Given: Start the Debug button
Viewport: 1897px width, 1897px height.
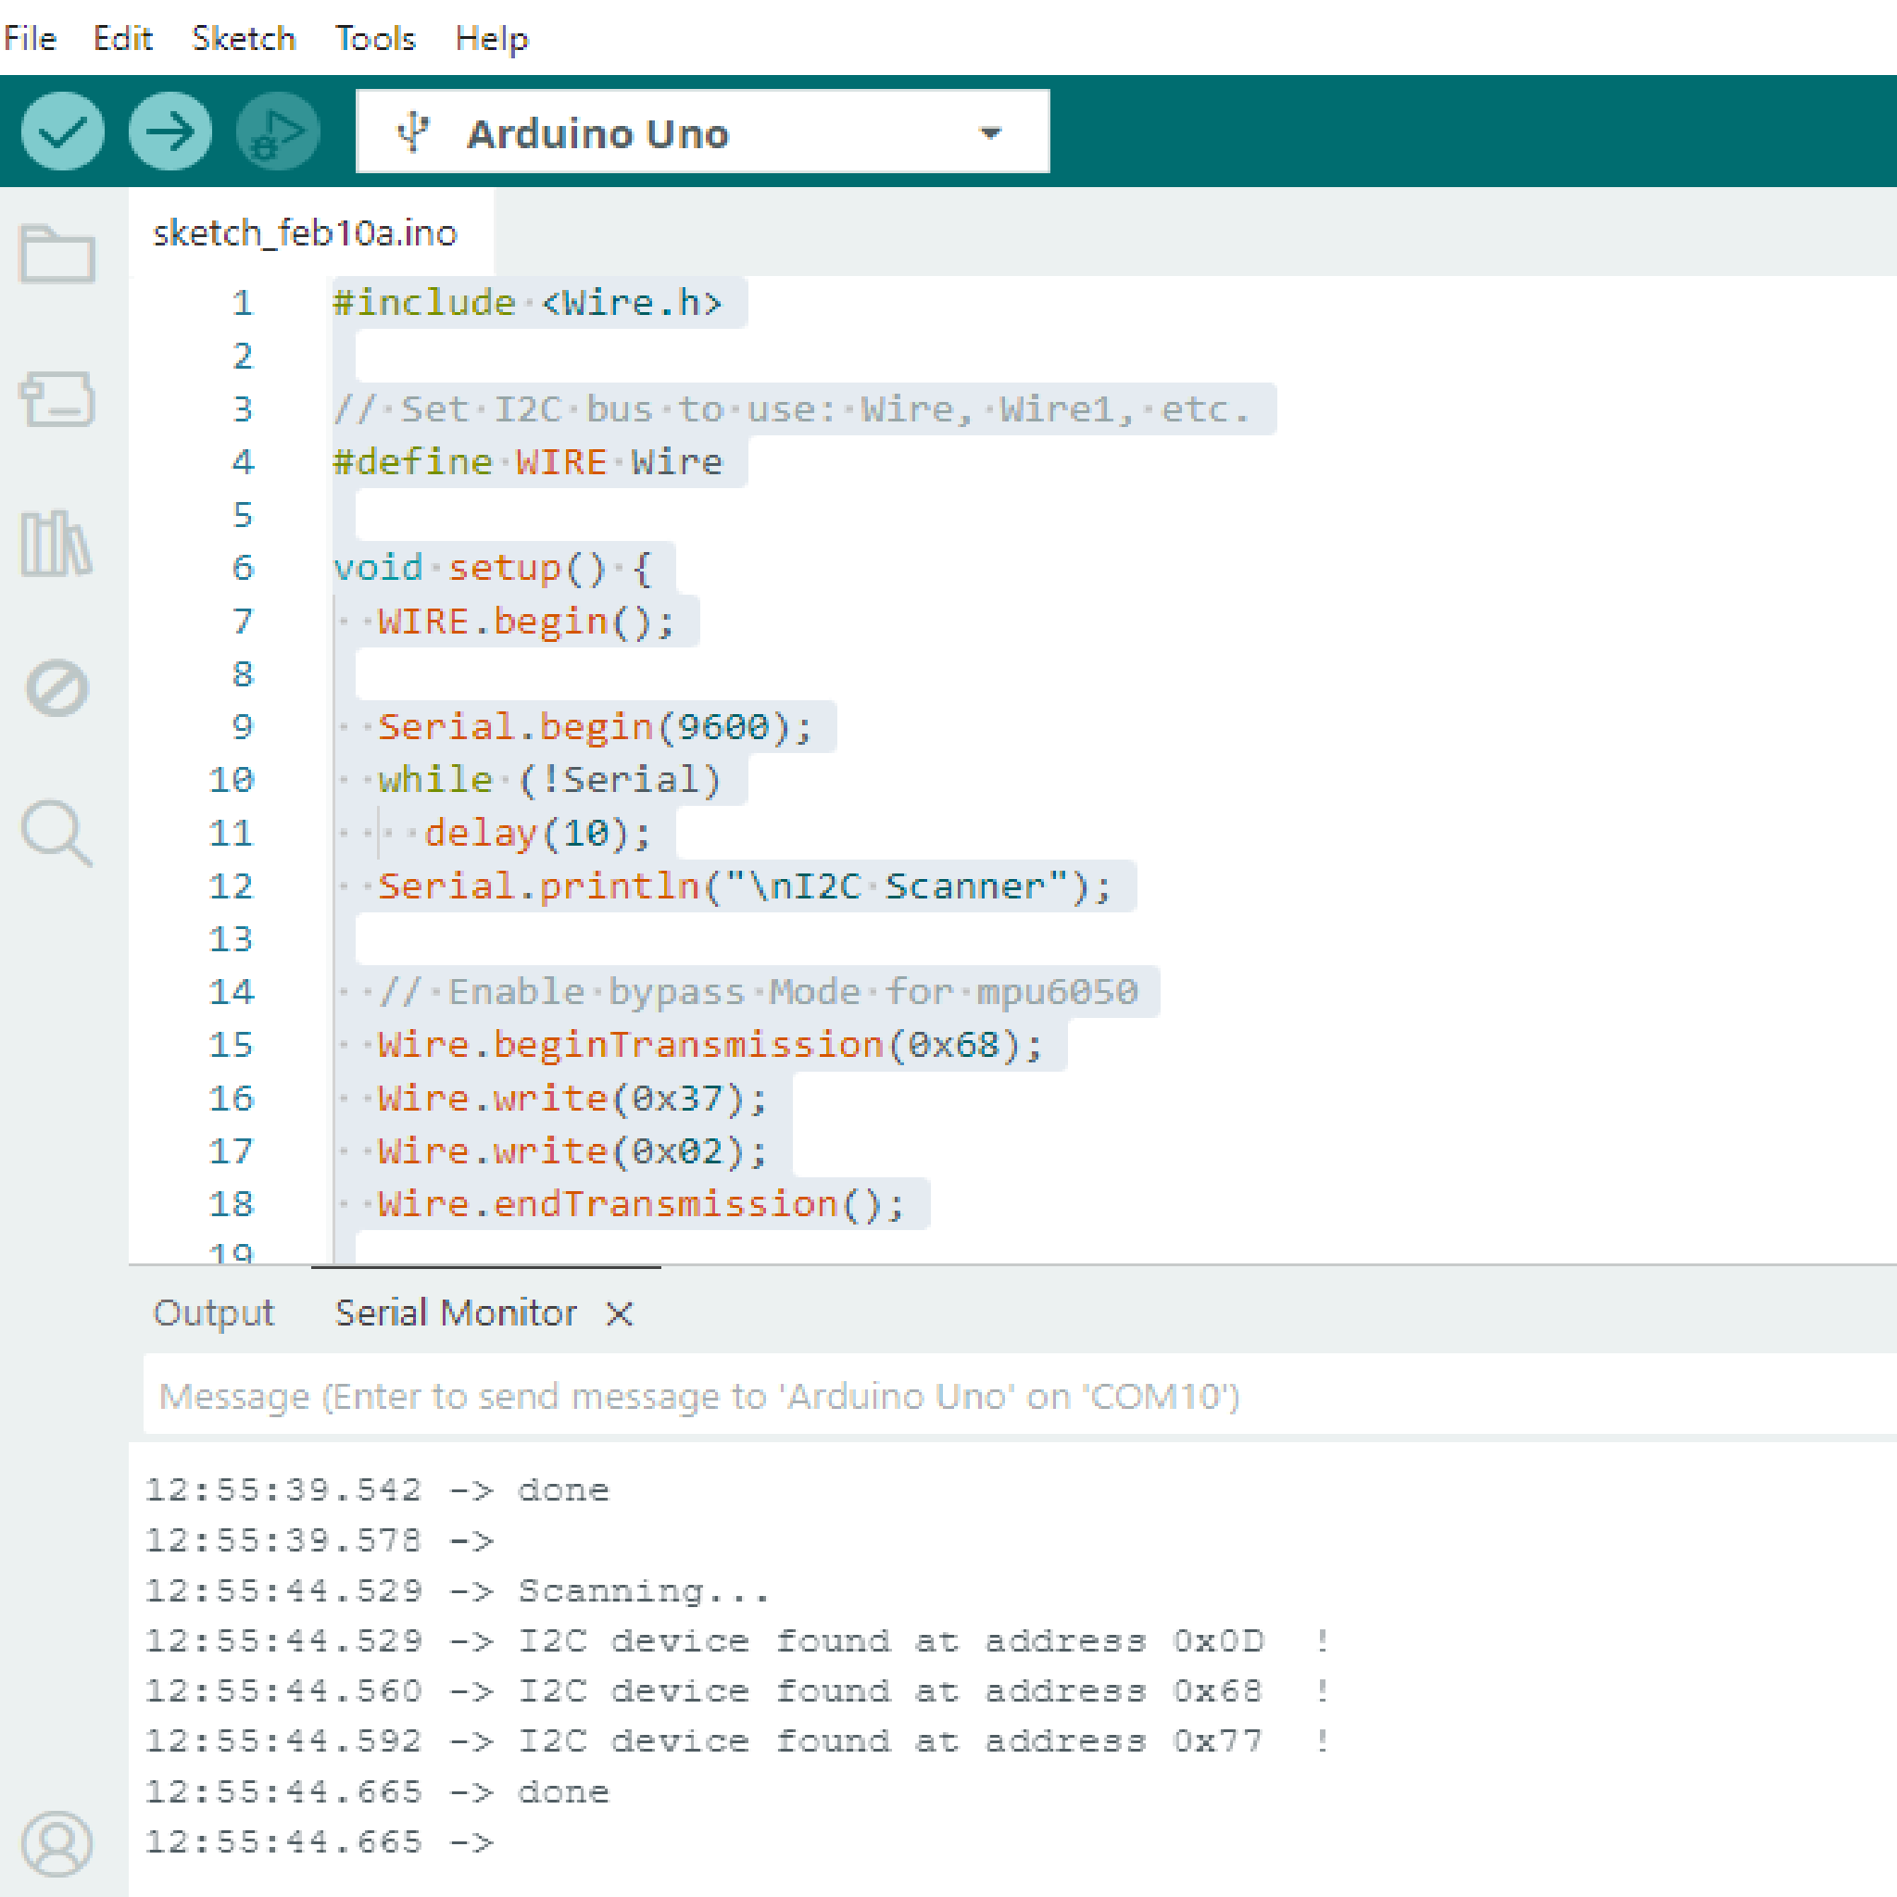Looking at the screenshot, I should click(x=278, y=132).
